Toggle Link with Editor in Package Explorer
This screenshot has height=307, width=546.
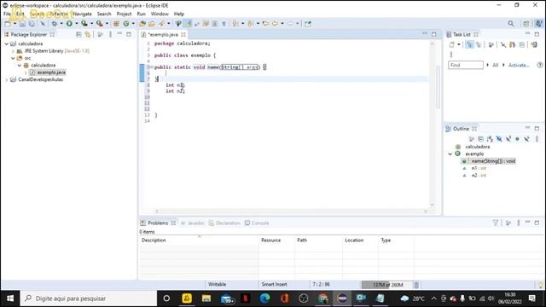(x=88, y=34)
